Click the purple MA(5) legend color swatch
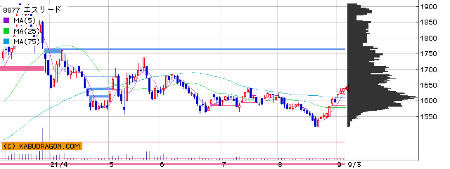Viewport: 450px width, 169px height. [x=7, y=20]
